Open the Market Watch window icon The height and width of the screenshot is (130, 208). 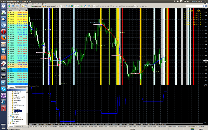17,6
